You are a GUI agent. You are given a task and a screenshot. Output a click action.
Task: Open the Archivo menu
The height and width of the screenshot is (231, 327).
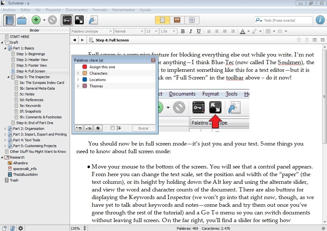pos(9,10)
